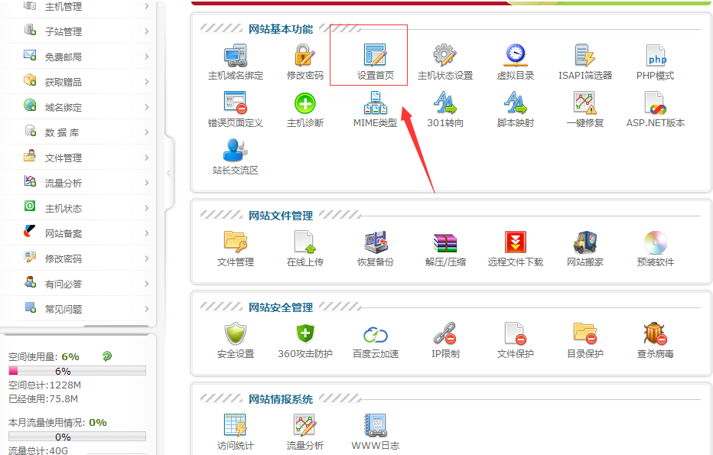Open 流量分析 icon in 网站情报系统
This screenshot has height=455, width=713.
tap(304, 425)
